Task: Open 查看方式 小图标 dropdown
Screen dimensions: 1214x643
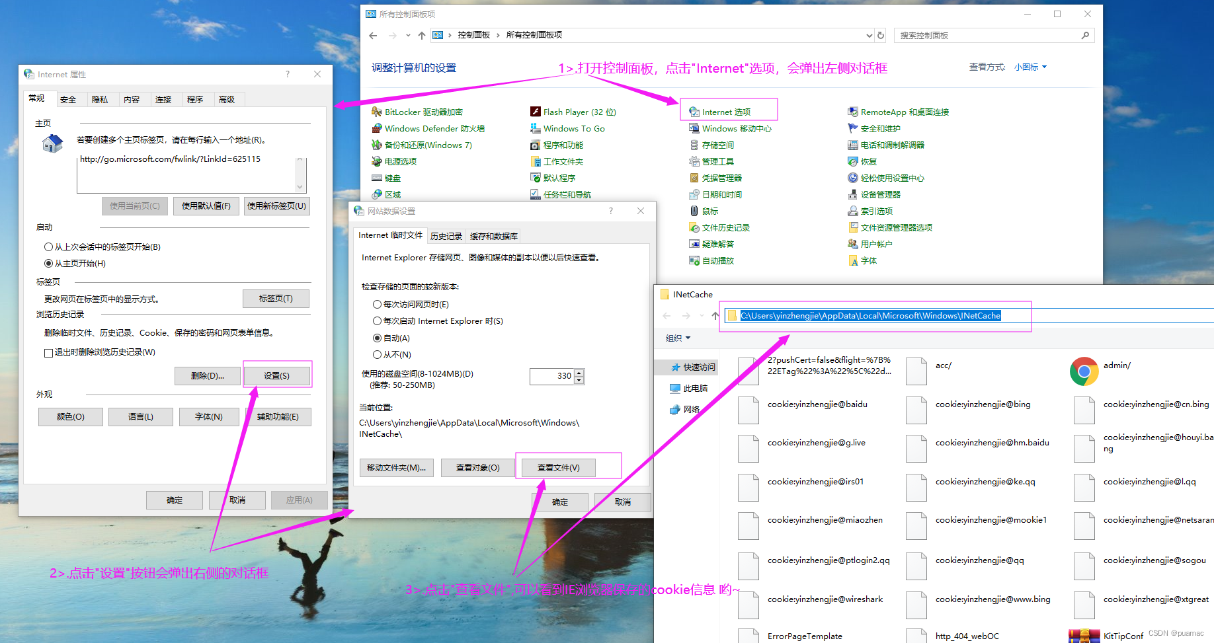Action: coord(1031,67)
